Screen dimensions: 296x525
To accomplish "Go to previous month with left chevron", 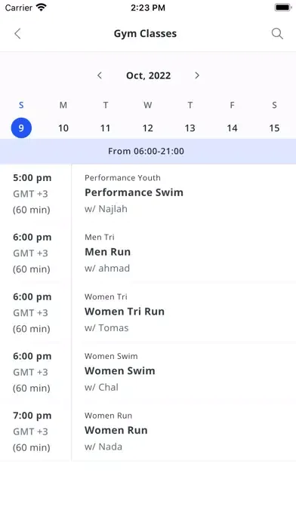I will (100, 75).
